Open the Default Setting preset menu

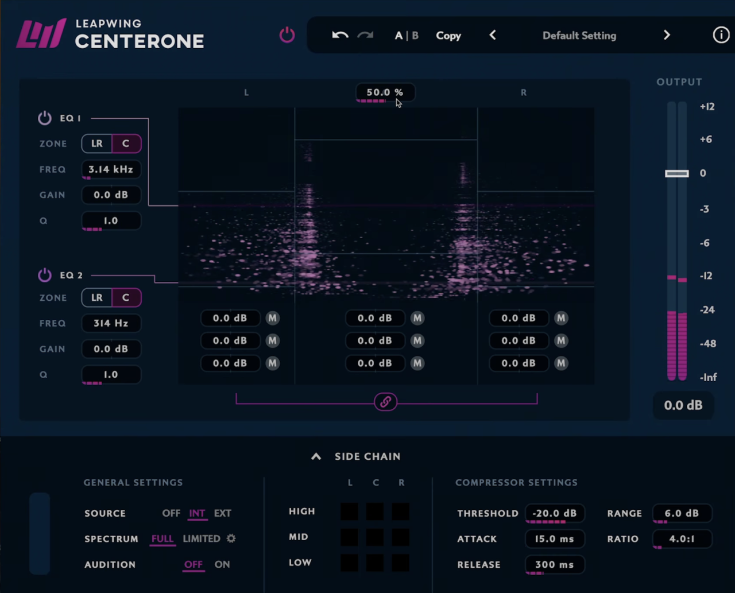click(x=579, y=36)
